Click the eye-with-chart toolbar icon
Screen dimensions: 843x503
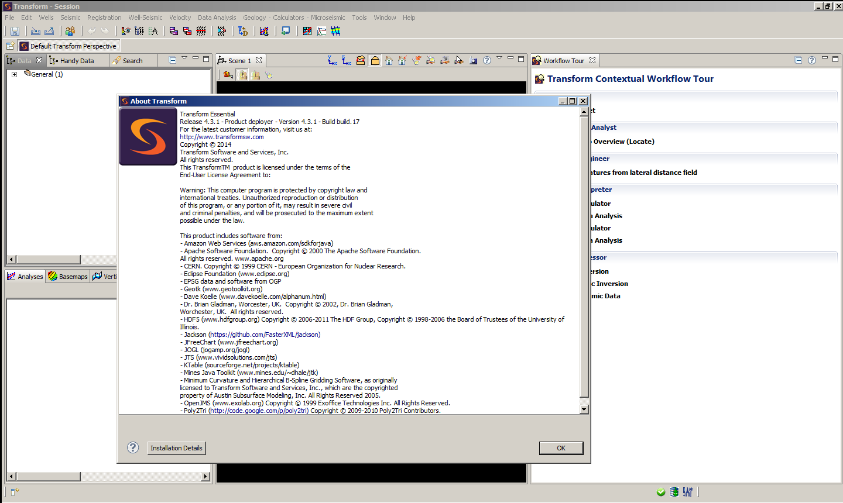(126, 31)
